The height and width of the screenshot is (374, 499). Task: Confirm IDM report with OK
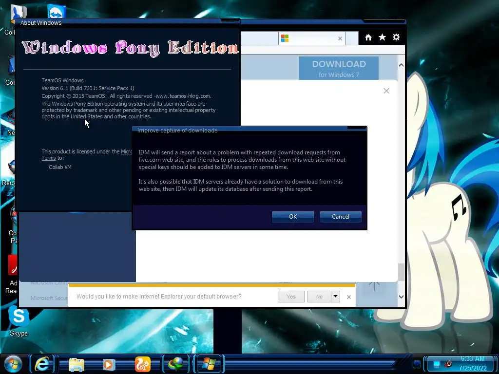293,217
